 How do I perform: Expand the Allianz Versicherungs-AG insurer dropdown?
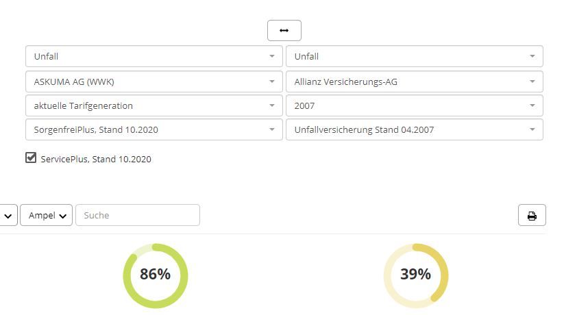pos(415,81)
